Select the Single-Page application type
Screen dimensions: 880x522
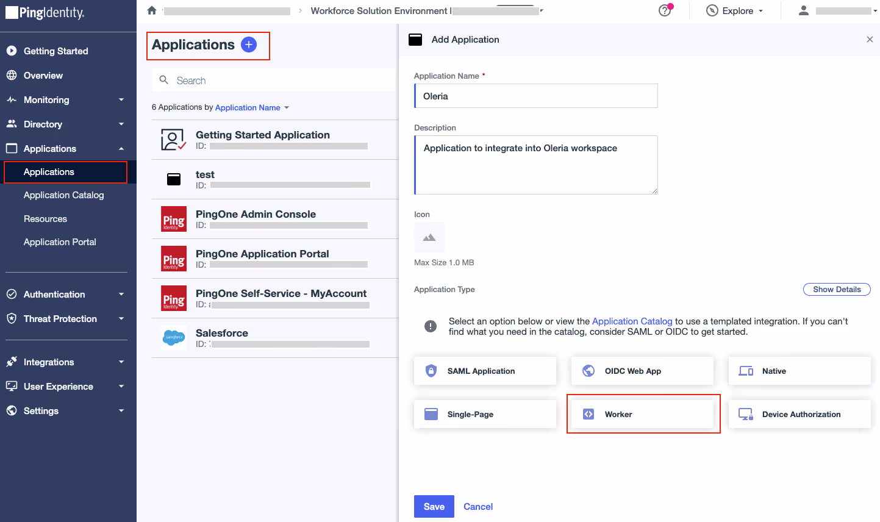pos(485,414)
